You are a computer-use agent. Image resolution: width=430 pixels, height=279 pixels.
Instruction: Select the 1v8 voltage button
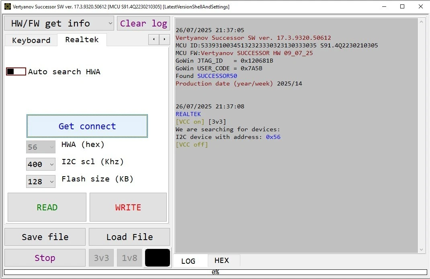click(x=129, y=258)
